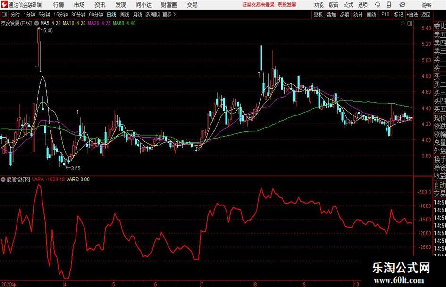Open the 发现 menu
The image size is (446, 287).
(x=121, y=5)
